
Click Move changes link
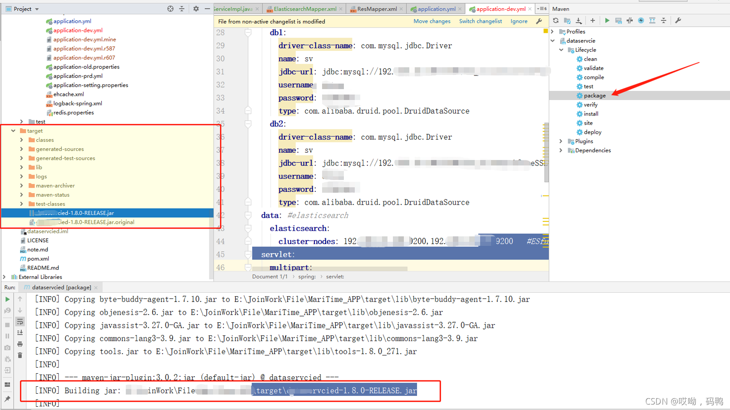[432, 21]
